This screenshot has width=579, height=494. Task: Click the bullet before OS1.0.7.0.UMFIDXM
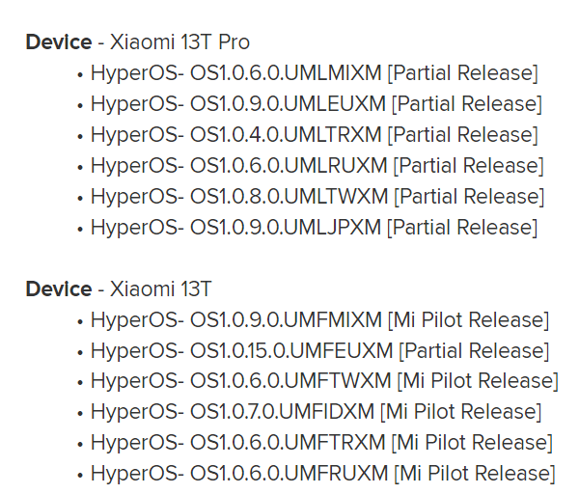pos(80,414)
